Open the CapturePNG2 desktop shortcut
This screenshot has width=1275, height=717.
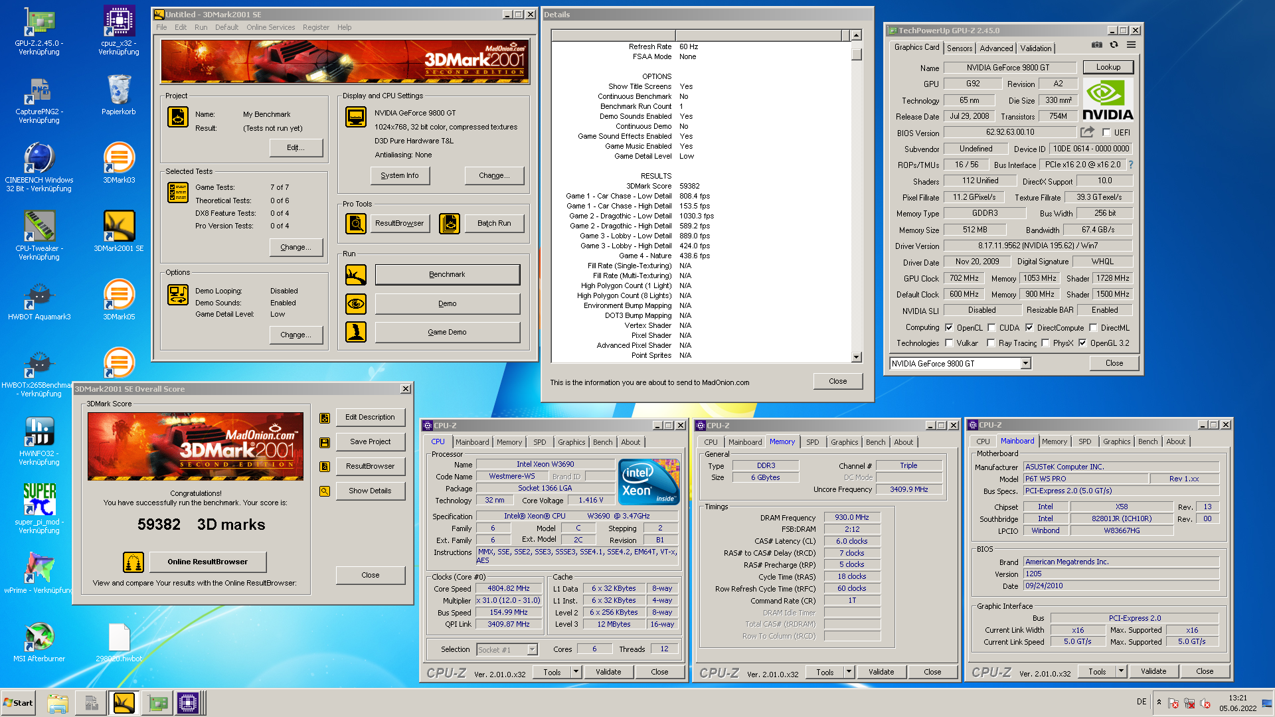tap(39, 100)
